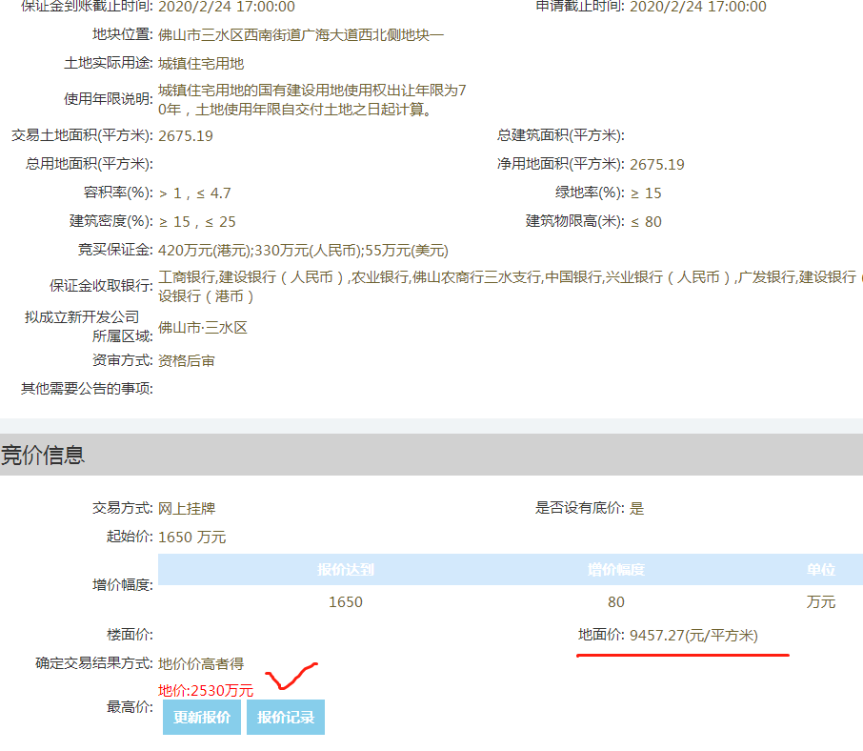Click the 竞买保证金 deposit amounts text
This screenshot has width=863, height=751.
point(303,251)
